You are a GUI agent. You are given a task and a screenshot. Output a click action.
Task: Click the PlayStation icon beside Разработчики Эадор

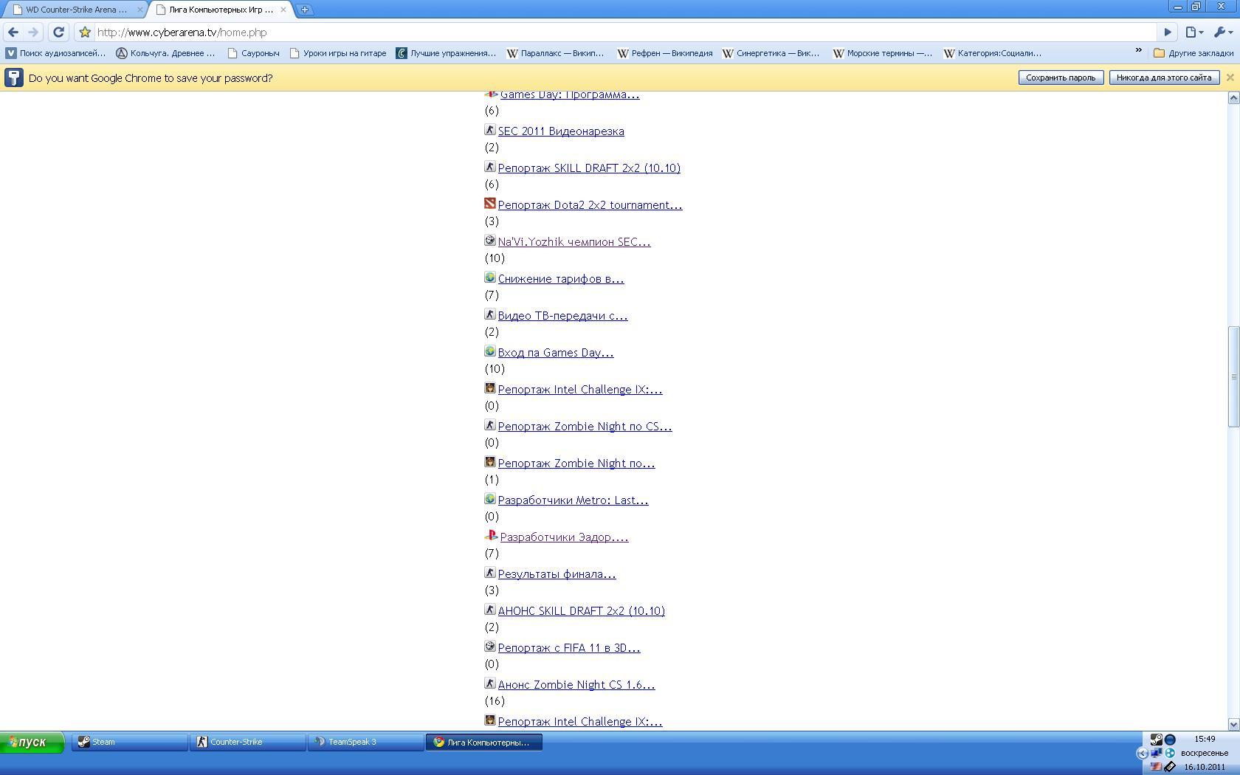[492, 535]
